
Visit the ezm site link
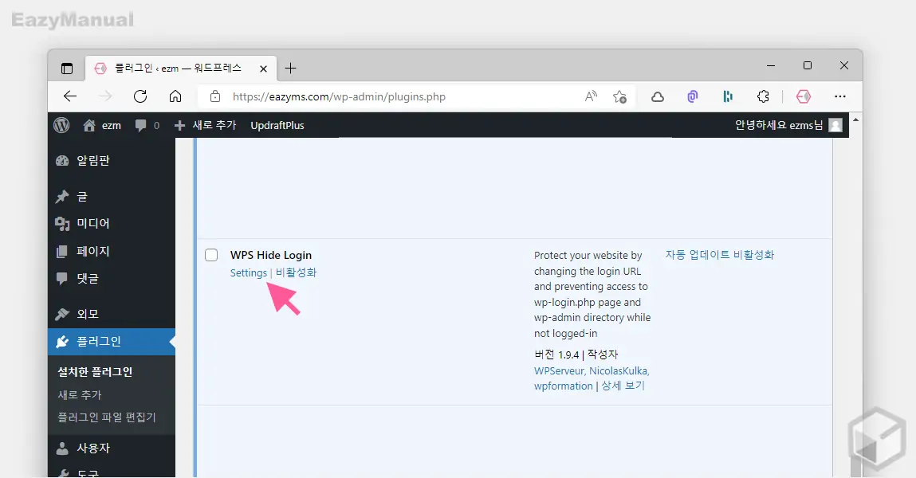102,126
